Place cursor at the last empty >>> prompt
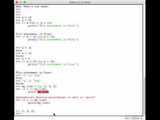The image size is (160, 120). tap(22, 114)
